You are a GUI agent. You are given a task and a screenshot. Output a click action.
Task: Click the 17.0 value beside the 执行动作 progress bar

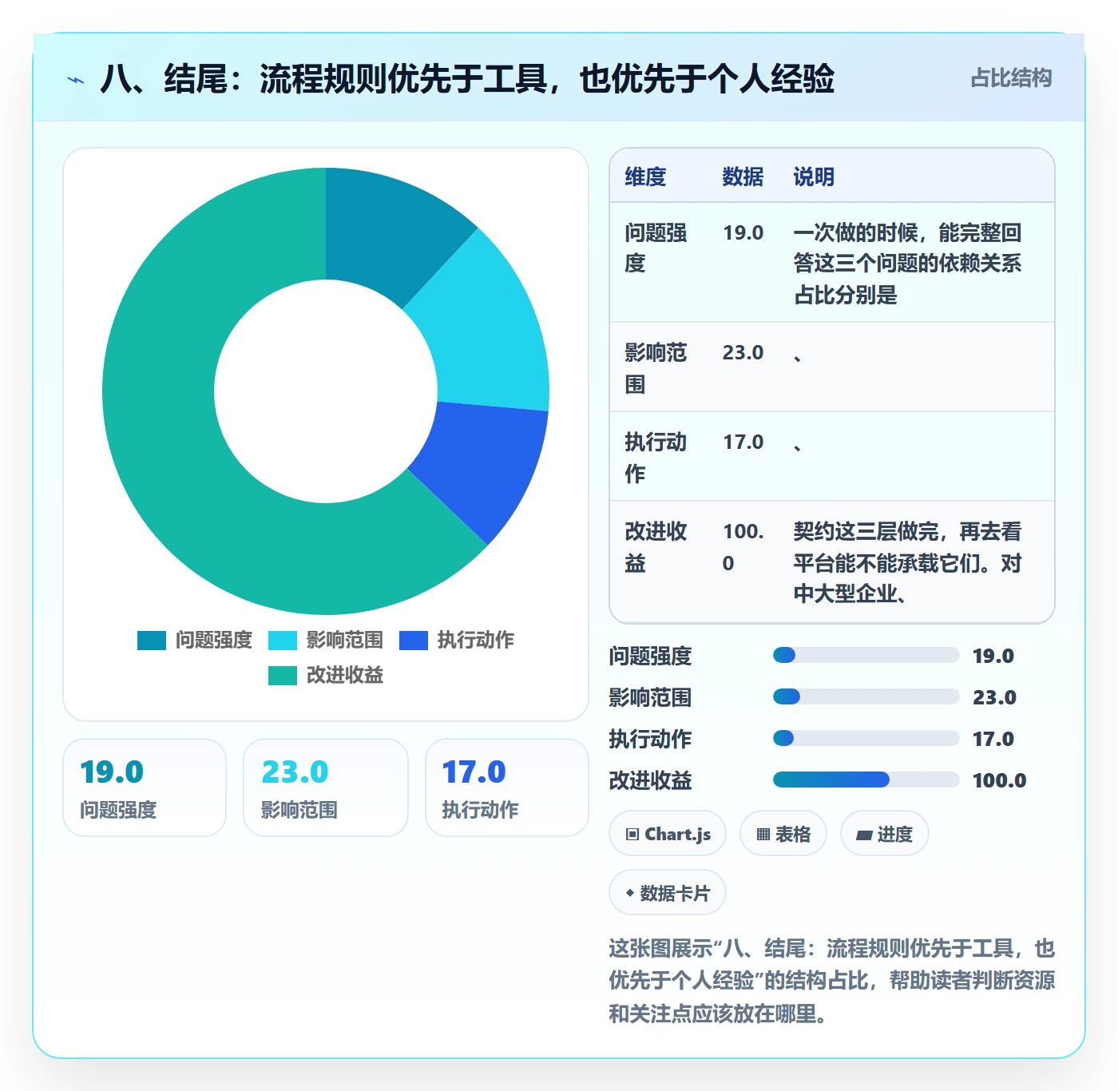pos(993,739)
